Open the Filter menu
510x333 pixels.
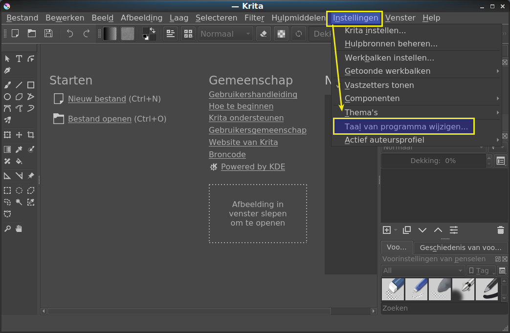(254, 18)
